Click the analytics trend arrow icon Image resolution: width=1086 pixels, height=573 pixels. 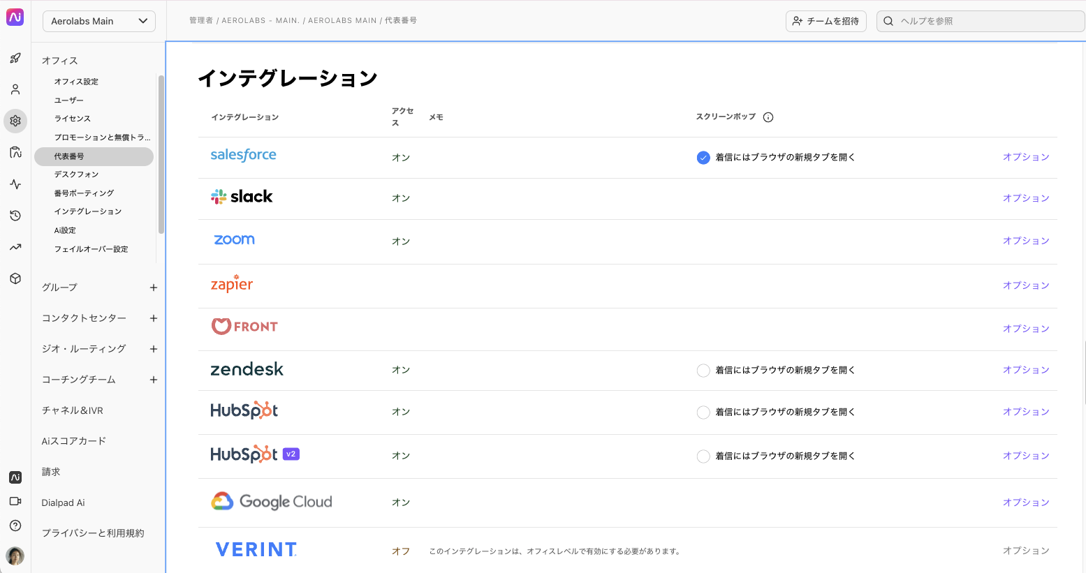(x=15, y=247)
